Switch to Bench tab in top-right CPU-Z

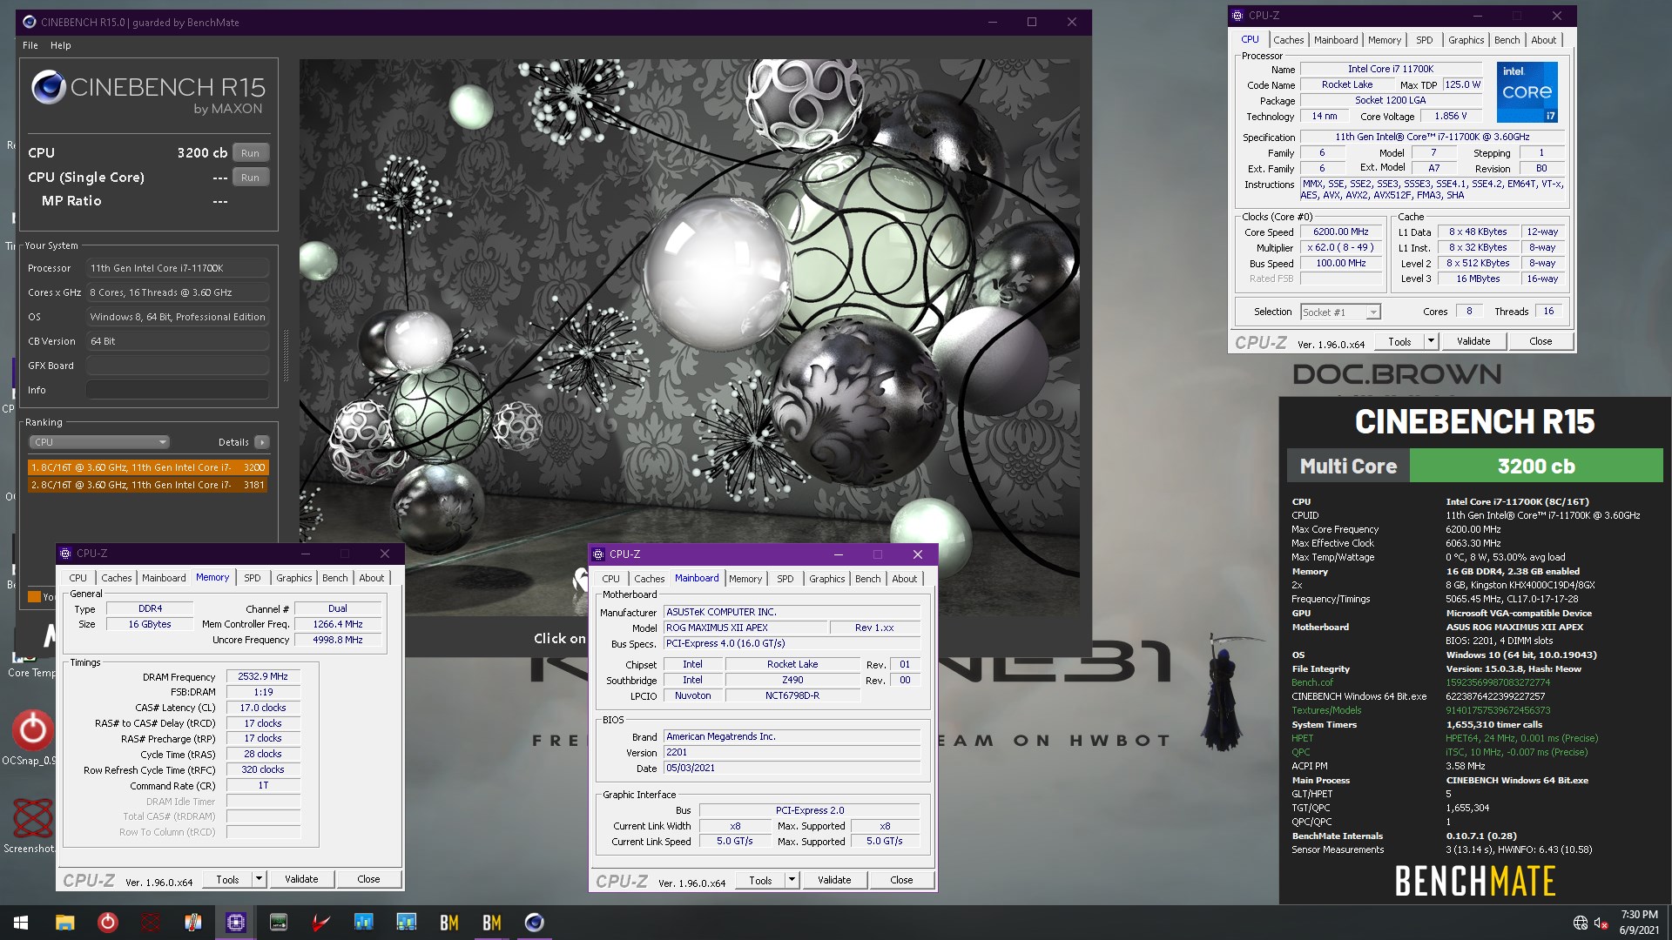point(1507,40)
